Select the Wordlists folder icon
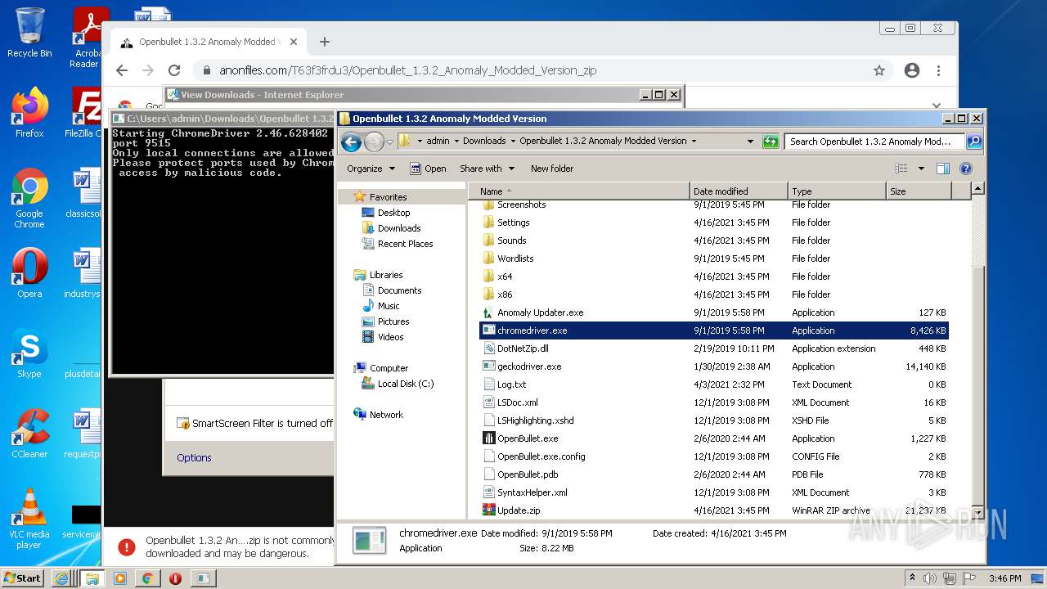Screen dimensions: 1047x589 489,259
